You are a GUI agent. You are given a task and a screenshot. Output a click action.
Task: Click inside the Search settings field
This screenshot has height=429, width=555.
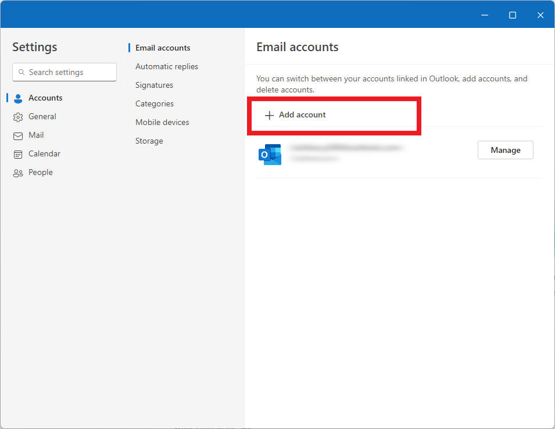[x=64, y=72]
